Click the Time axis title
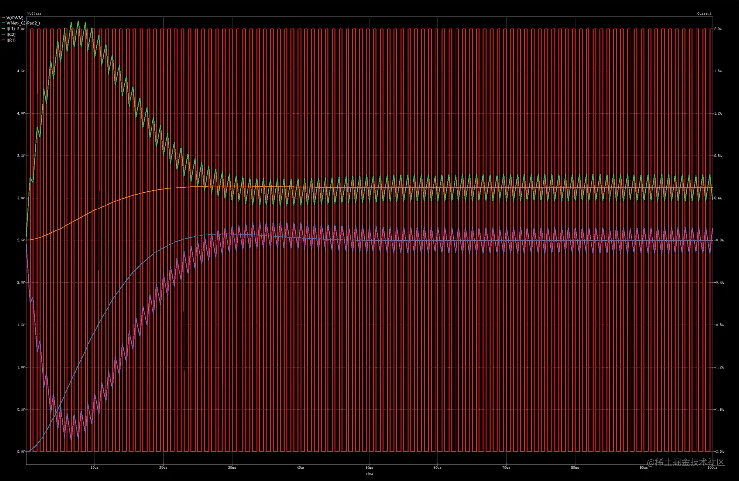739x481 pixels. click(369, 474)
